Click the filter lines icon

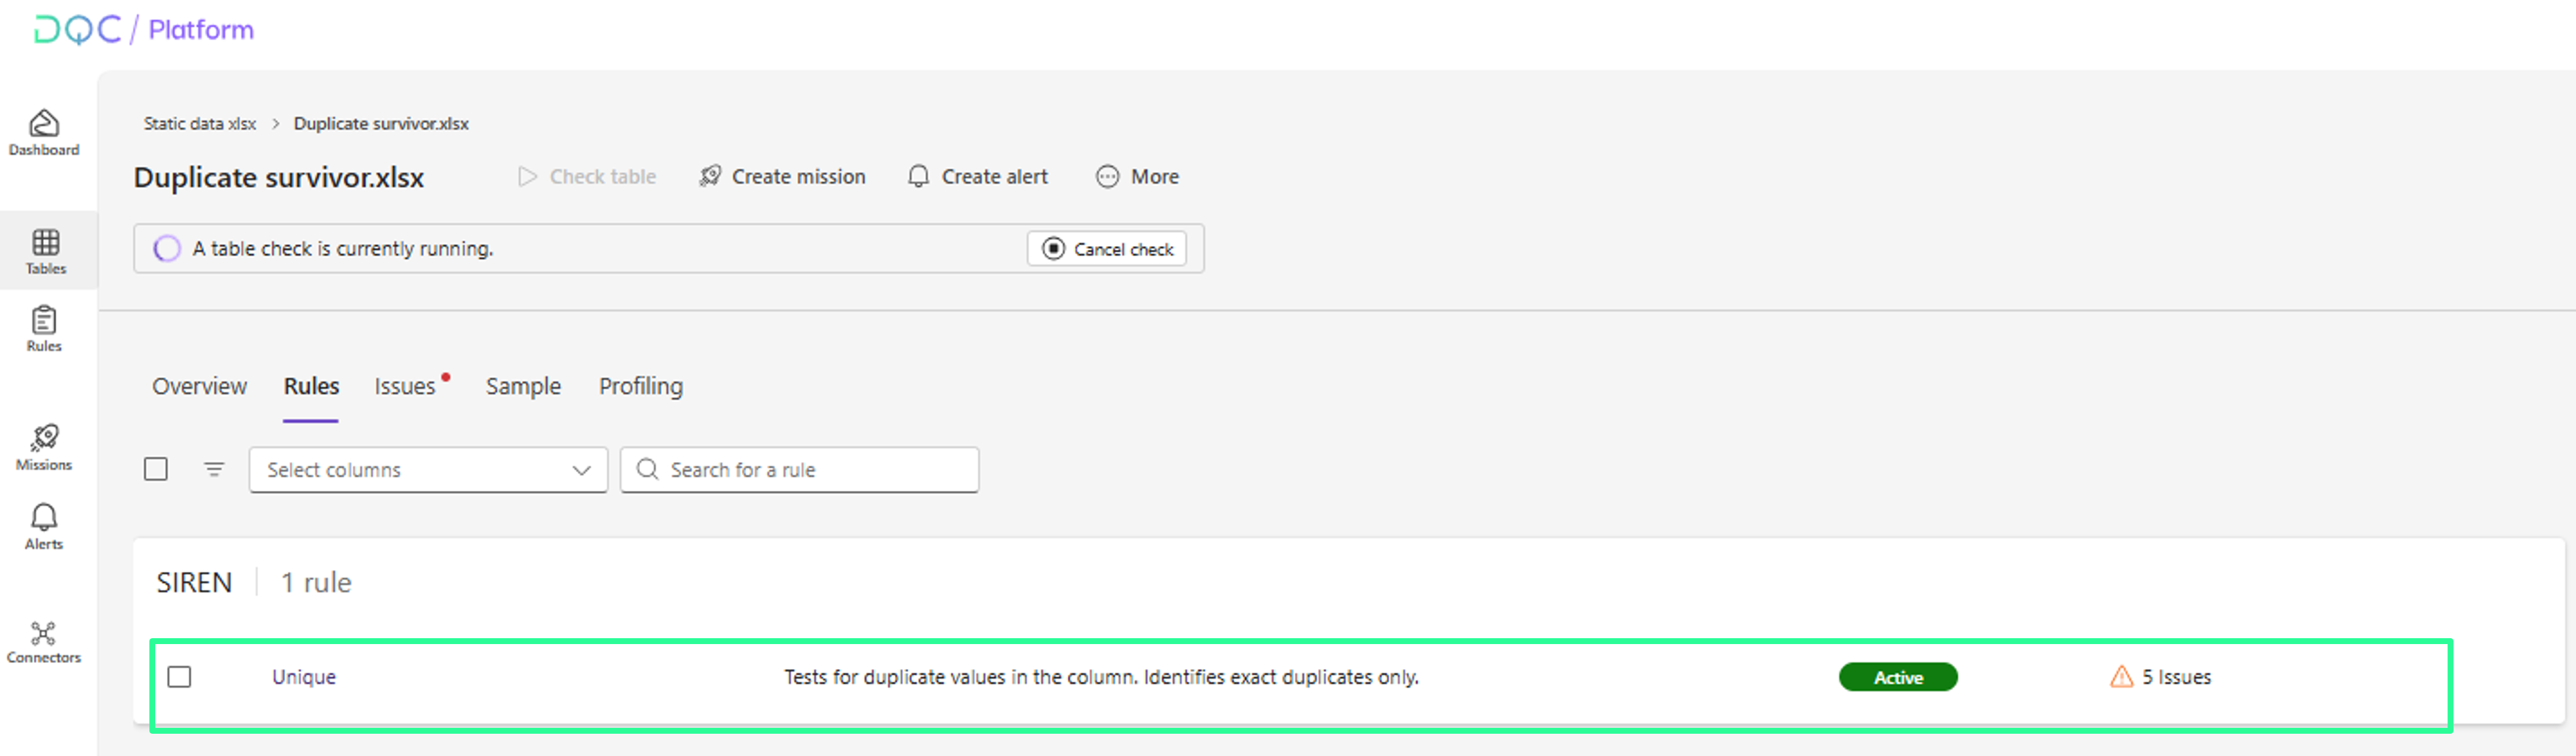[214, 469]
